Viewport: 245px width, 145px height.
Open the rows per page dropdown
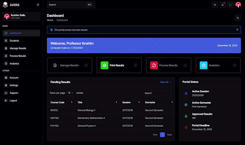70,93
